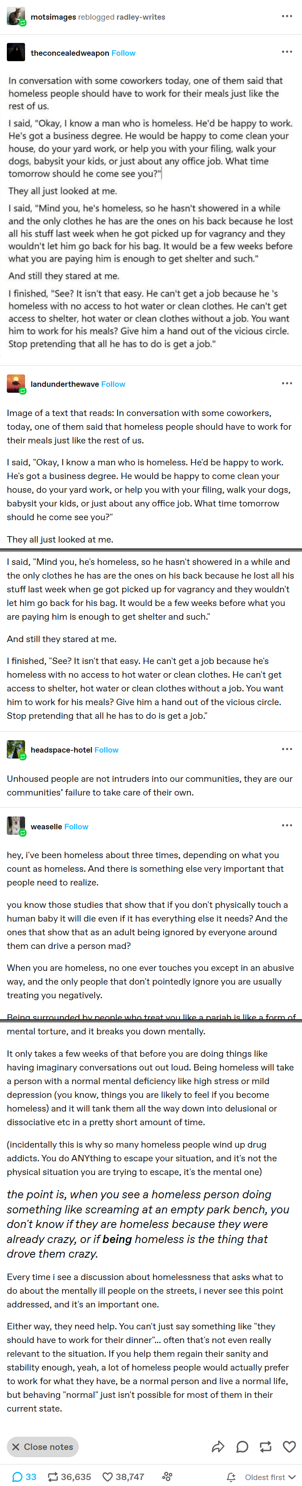
Task: Show the 36,635 reblogs
Action: (x=69, y=1477)
